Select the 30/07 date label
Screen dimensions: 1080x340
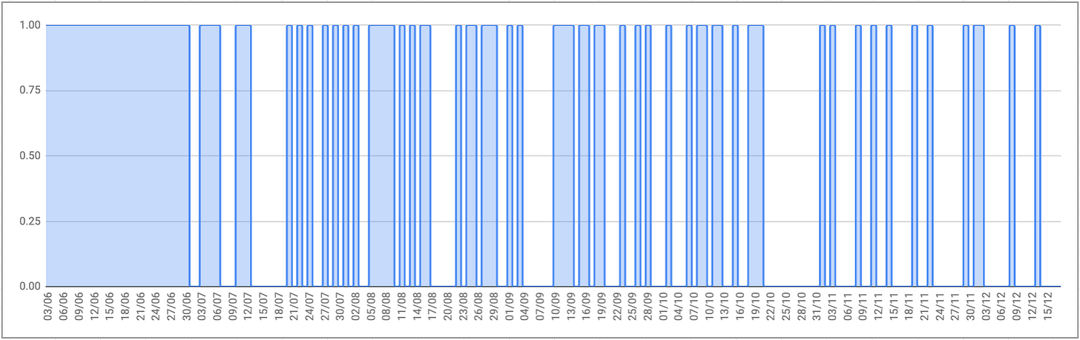340,306
